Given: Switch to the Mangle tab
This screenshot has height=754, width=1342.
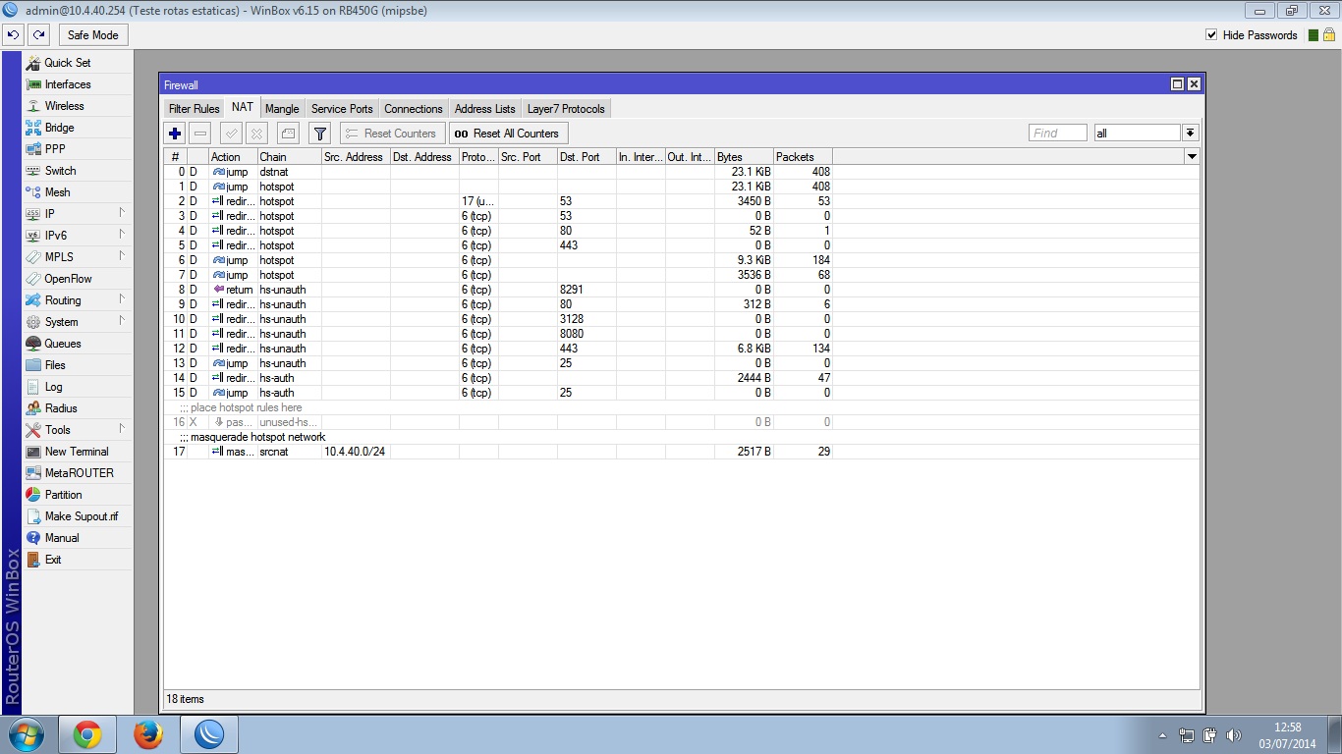Looking at the screenshot, I should (x=282, y=109).
